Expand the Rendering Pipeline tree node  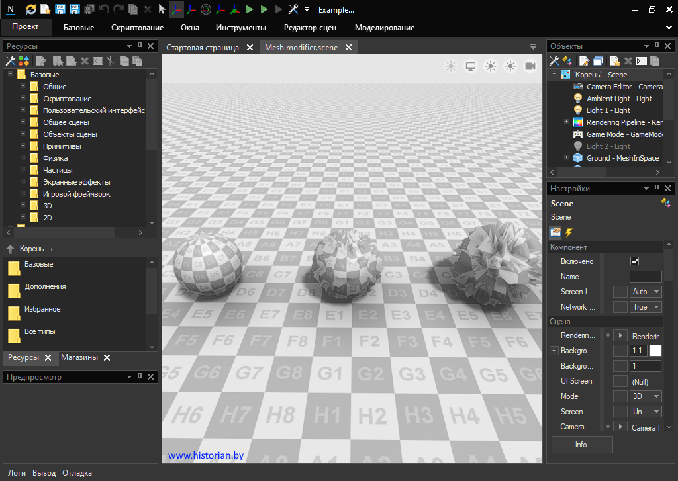566,122
